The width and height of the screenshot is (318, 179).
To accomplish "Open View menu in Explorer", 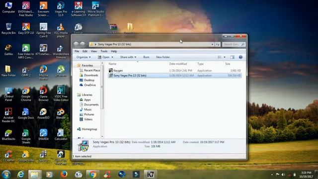I will point(94,51).
